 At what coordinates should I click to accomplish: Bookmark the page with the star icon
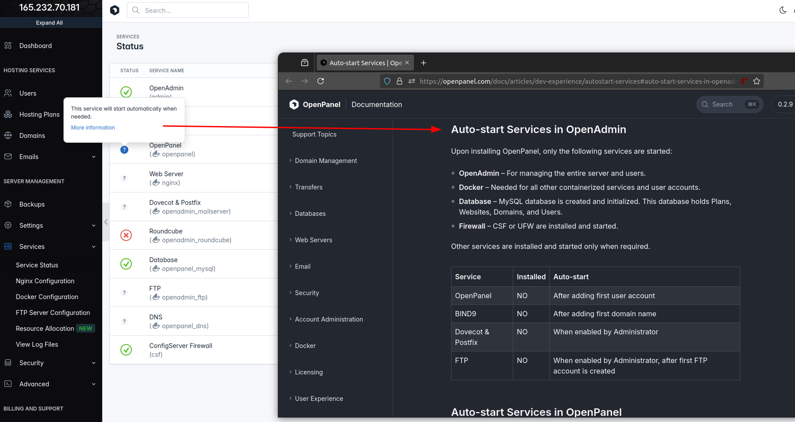[757, 81]
